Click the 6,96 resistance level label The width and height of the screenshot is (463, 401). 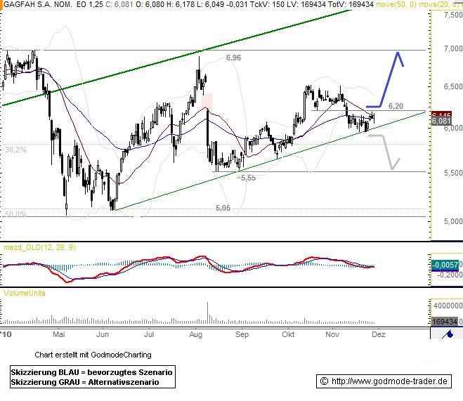pyautogui.click(x=233, y=58)
